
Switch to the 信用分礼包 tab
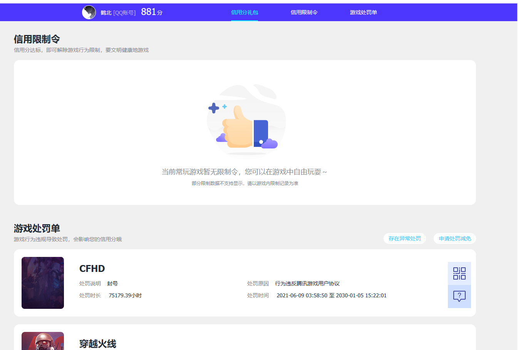pos(244,12)
